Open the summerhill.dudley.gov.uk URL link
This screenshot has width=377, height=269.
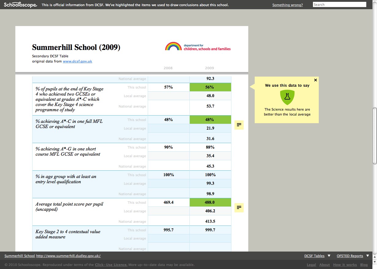tap(68, 256)
